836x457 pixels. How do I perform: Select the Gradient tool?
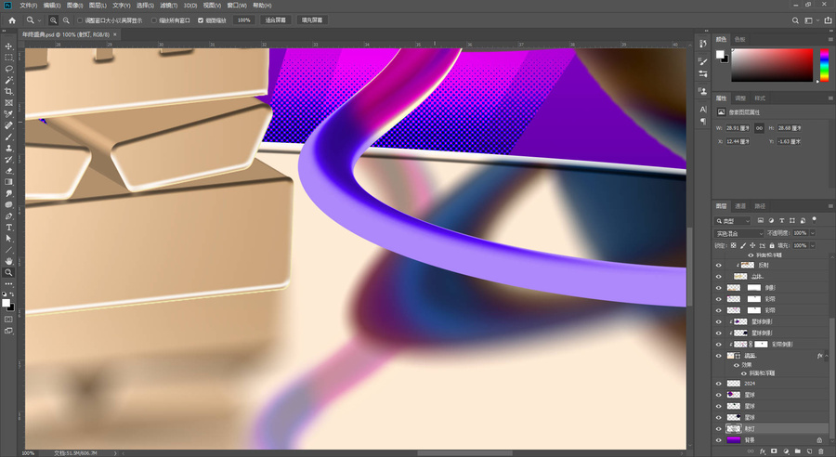coord(8,182)
